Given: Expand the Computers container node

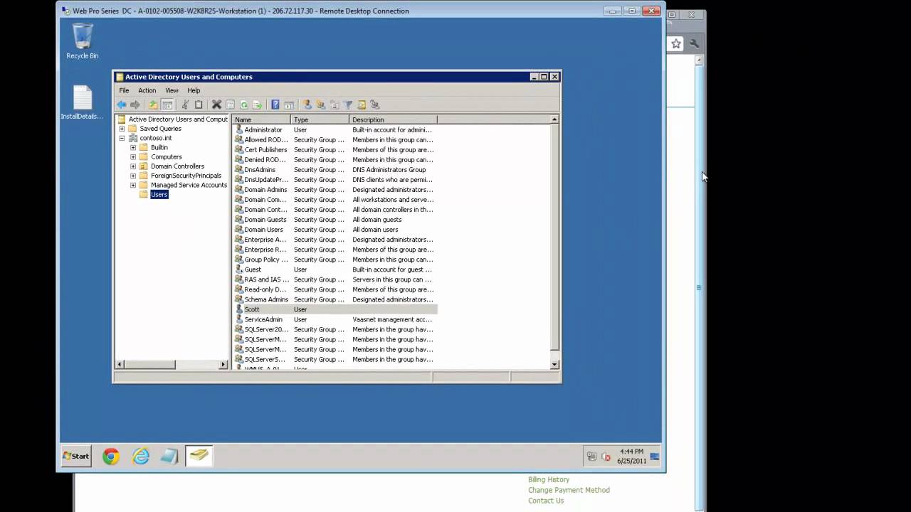Looking at the screenshot, I should pyautogui.click(x=133, y=156).
